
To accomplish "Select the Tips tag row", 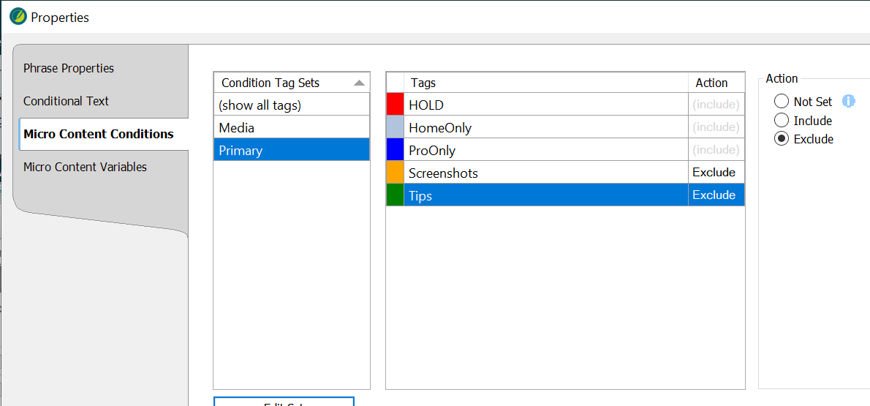I will click(x=565, y=195).
